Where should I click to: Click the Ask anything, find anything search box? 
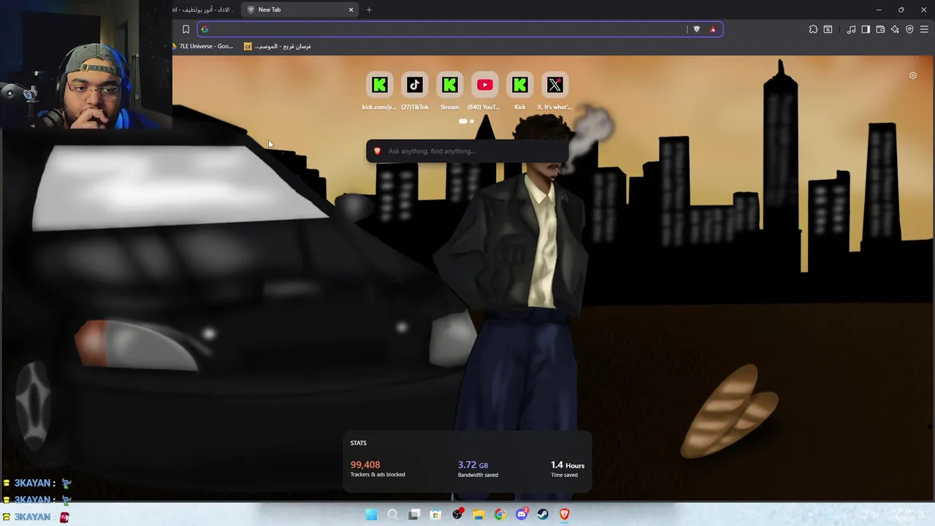pyautogui.click(x=467, y=151)
